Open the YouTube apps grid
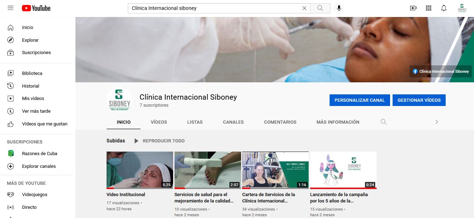 coord(428,8)
